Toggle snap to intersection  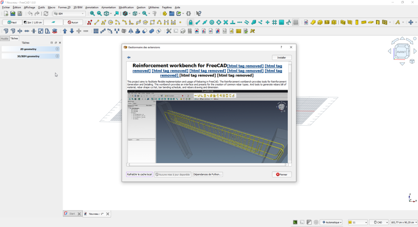click(225, 22)
